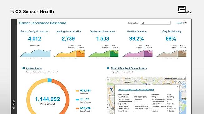The height and width of the screenshot is (114, 204).
Task: Open the Missing / Incorrect GPS metric
Action: tap(69, 31)
